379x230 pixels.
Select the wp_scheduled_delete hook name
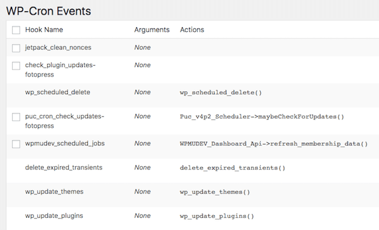[x=57, y=92]
